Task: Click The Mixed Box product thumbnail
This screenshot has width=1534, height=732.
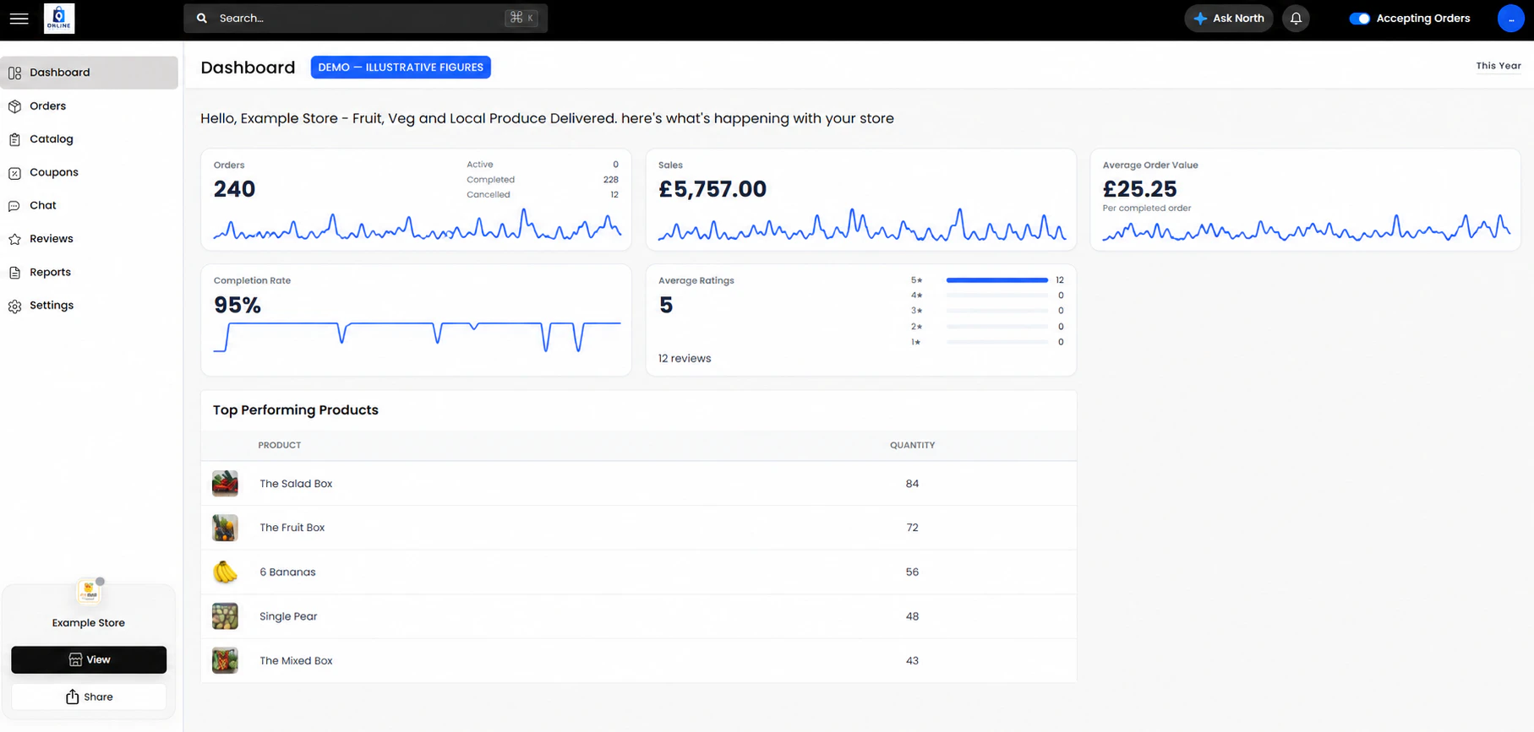Action: pos(225,661)
